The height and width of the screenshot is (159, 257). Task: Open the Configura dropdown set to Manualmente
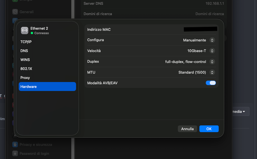tap(212, 40)
